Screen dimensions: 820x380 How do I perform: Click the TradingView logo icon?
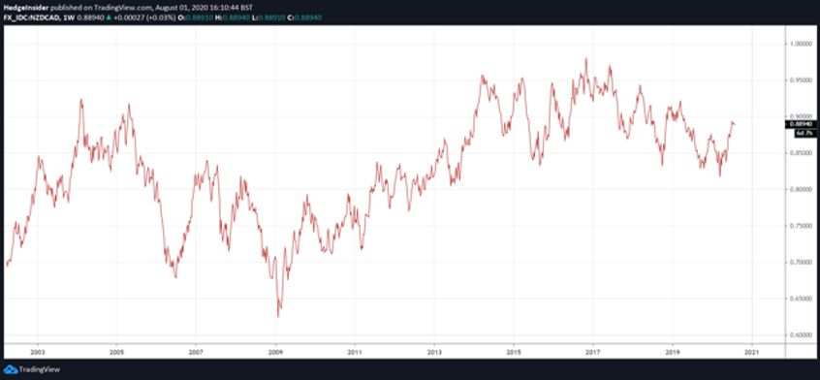click(12, 369)
